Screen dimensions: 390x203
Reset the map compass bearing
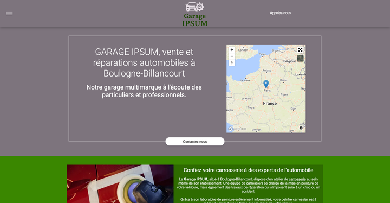pos(232,62)
